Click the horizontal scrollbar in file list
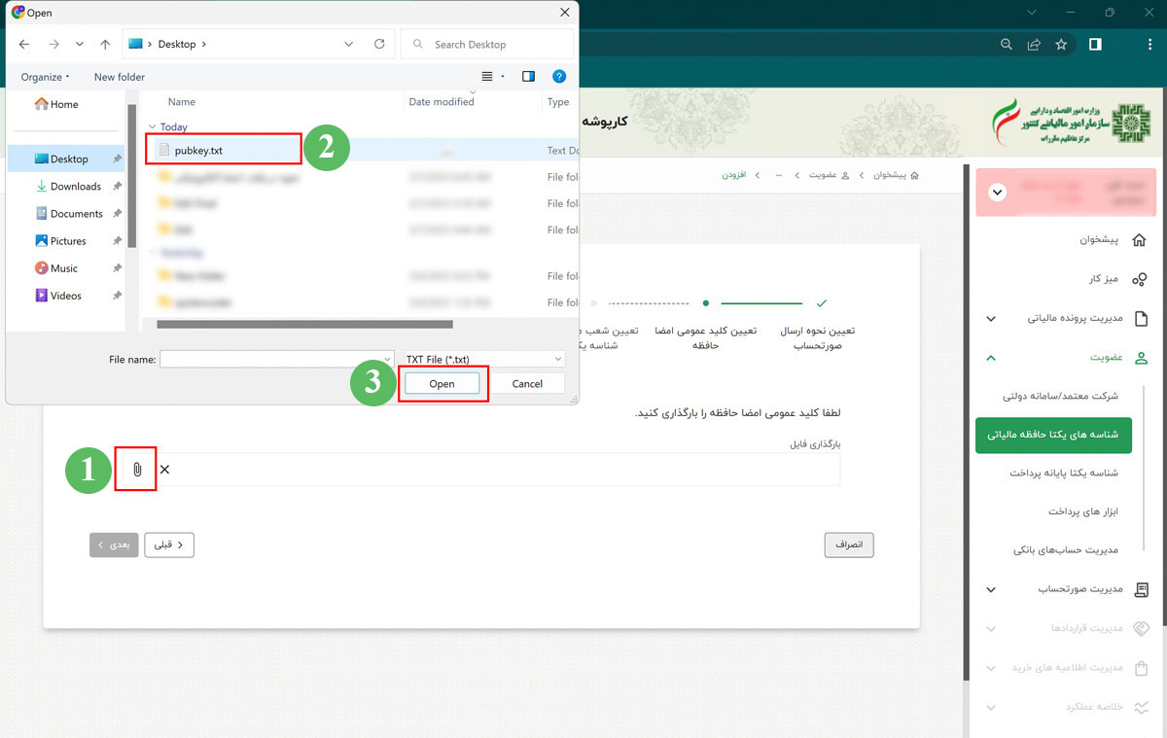The image size is (1167, 738). pyautogui.click(x=304, y=324)
